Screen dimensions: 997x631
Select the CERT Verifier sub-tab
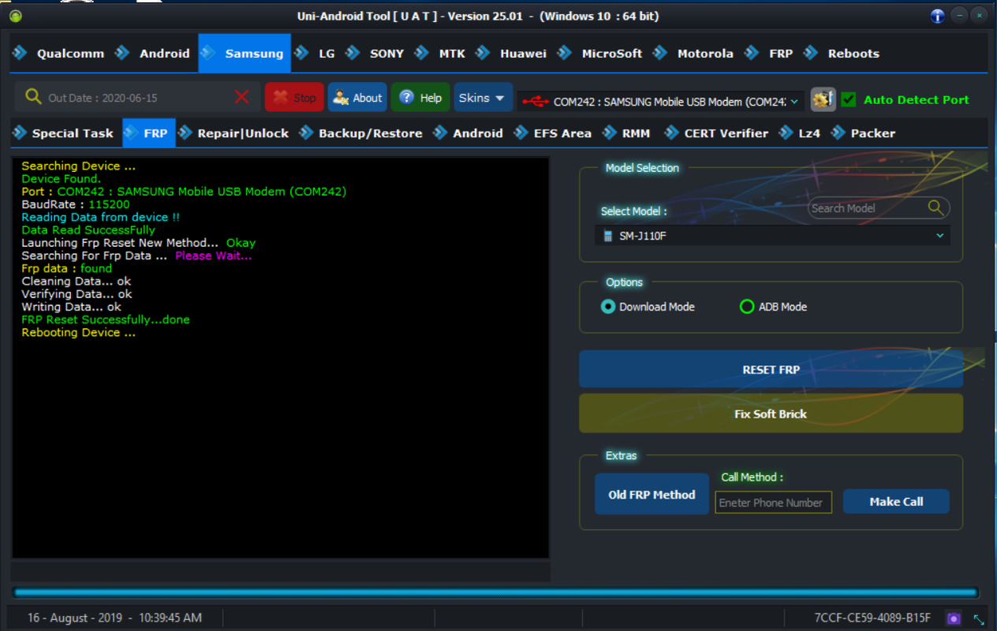[717, 133]
